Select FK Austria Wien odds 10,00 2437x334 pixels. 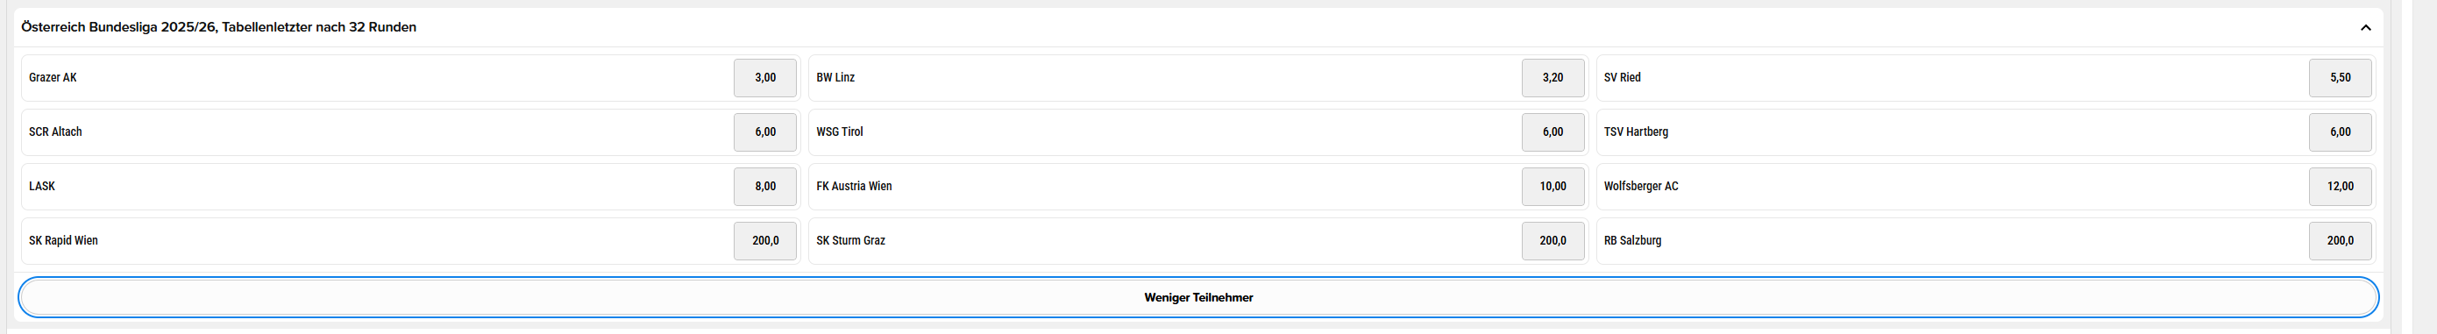point(1552,187)
